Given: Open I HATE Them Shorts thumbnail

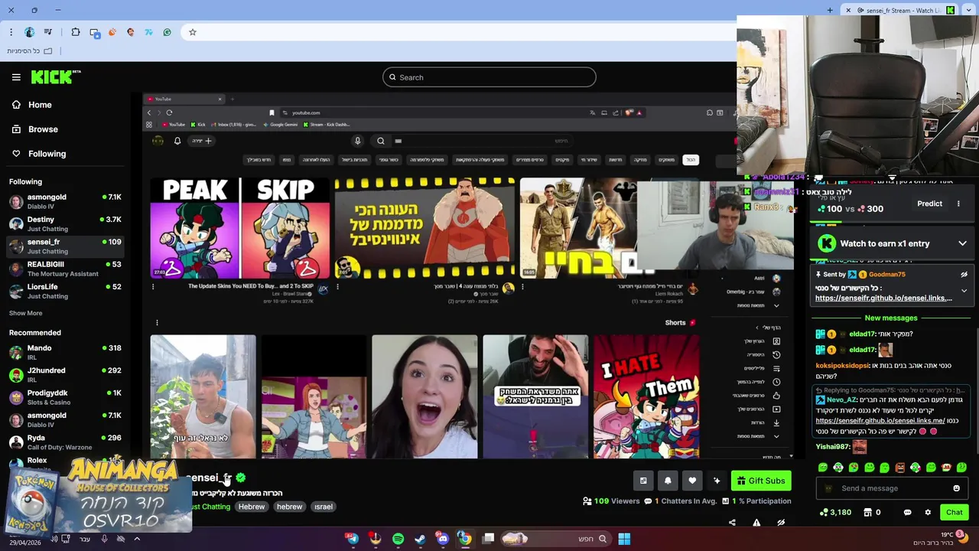Looking at the screenshot, I should point(646,396).
